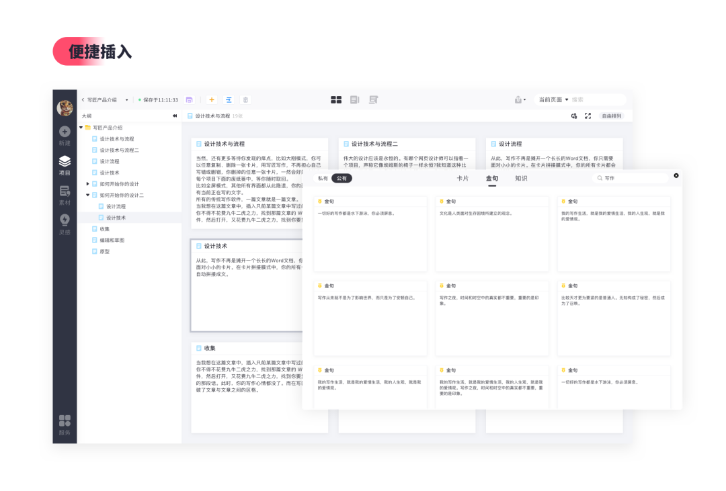Click the text-style icon beside fullscreen

click(x=574, y=116)
